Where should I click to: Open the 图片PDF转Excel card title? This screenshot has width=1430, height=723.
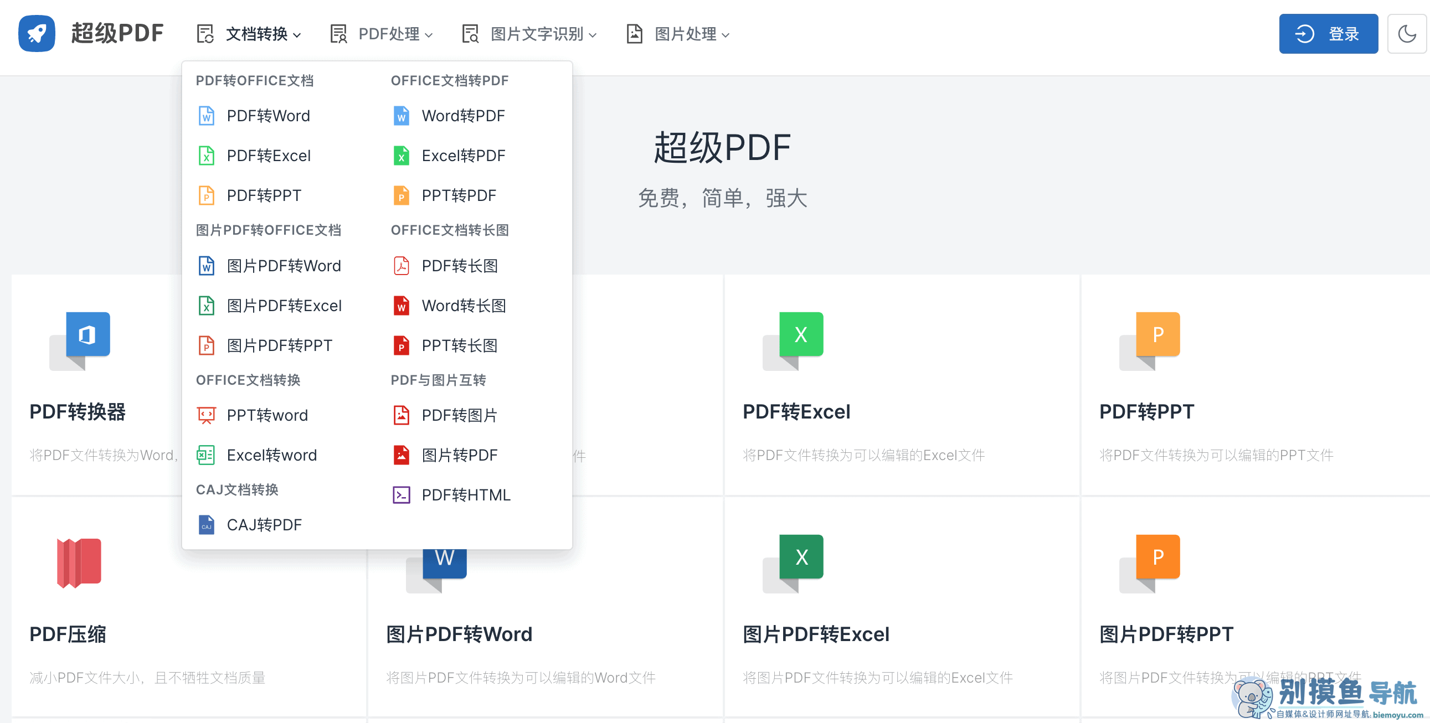click(x=815, y=634)
